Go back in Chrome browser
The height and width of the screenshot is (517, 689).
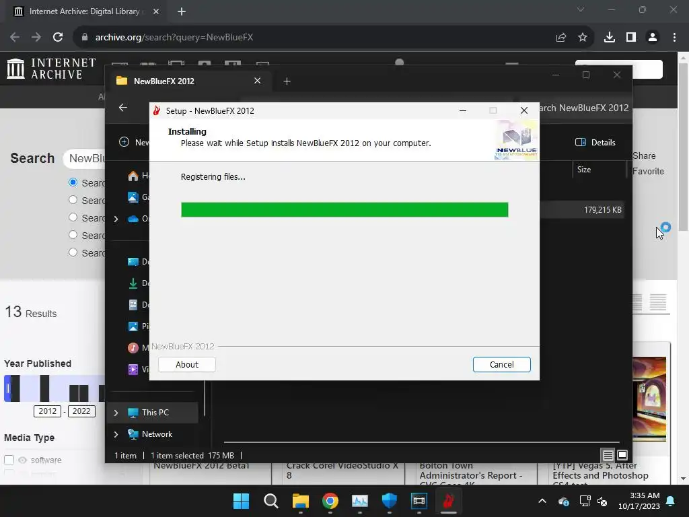coord(15,38)
